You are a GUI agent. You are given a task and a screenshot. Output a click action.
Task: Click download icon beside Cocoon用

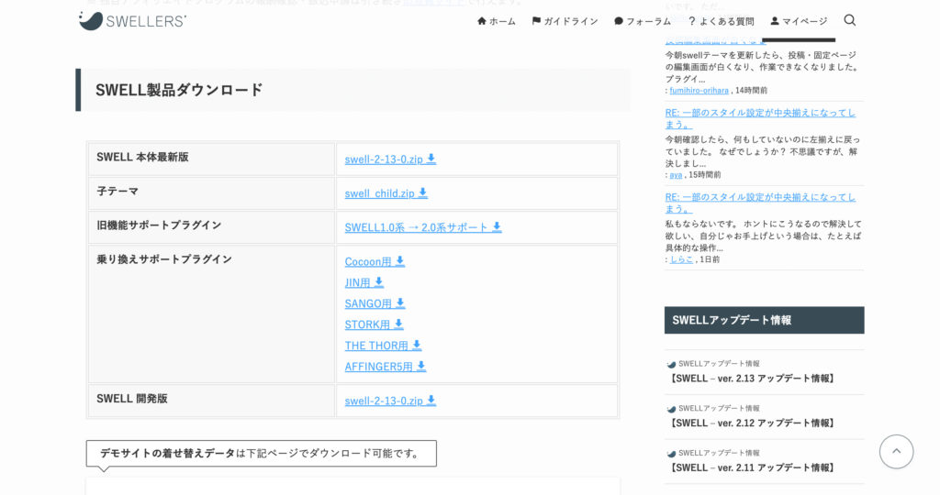click(400, 261)
